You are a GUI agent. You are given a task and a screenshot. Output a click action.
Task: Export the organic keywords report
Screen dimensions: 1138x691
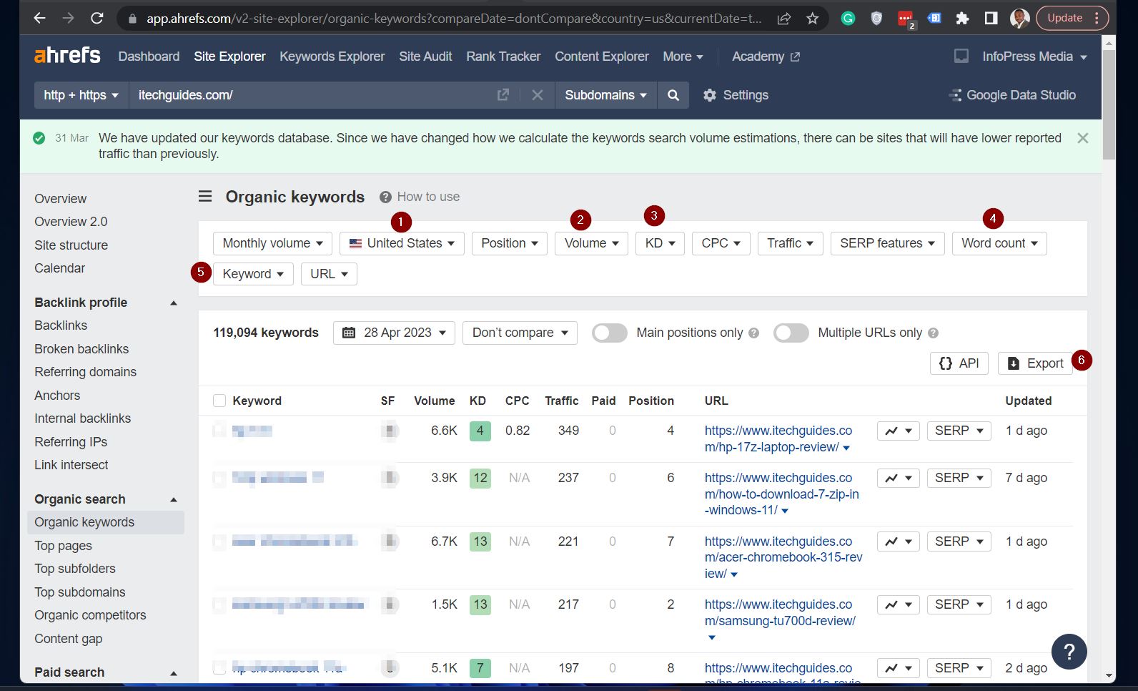click(x=1035, y=363)
